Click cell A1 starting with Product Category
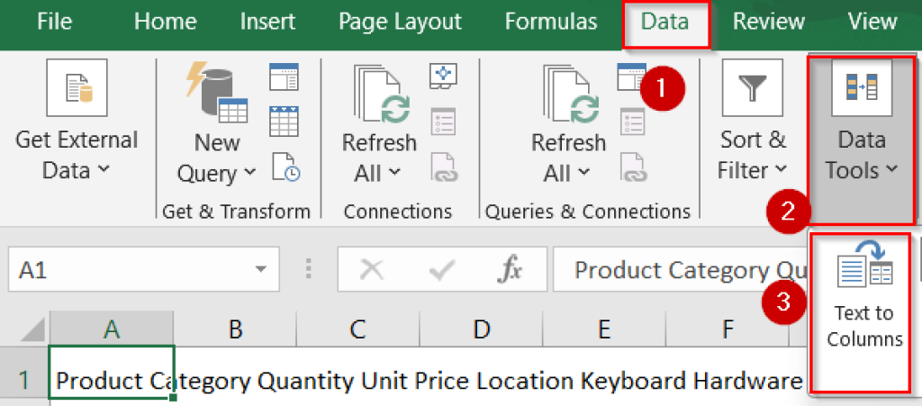Viewport: 922px width, 406px height. point(112,373)
